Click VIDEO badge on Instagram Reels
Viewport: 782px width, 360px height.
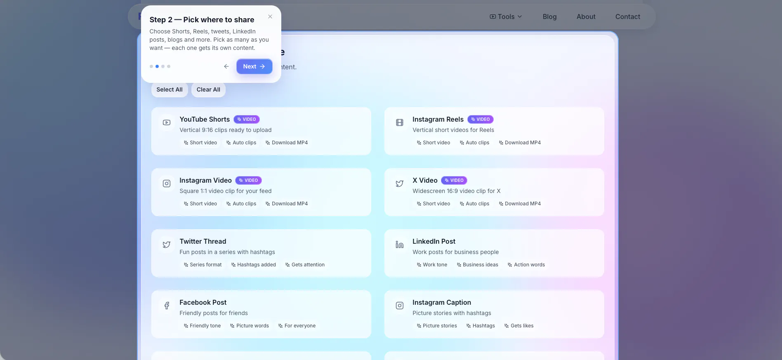[481, 119]
